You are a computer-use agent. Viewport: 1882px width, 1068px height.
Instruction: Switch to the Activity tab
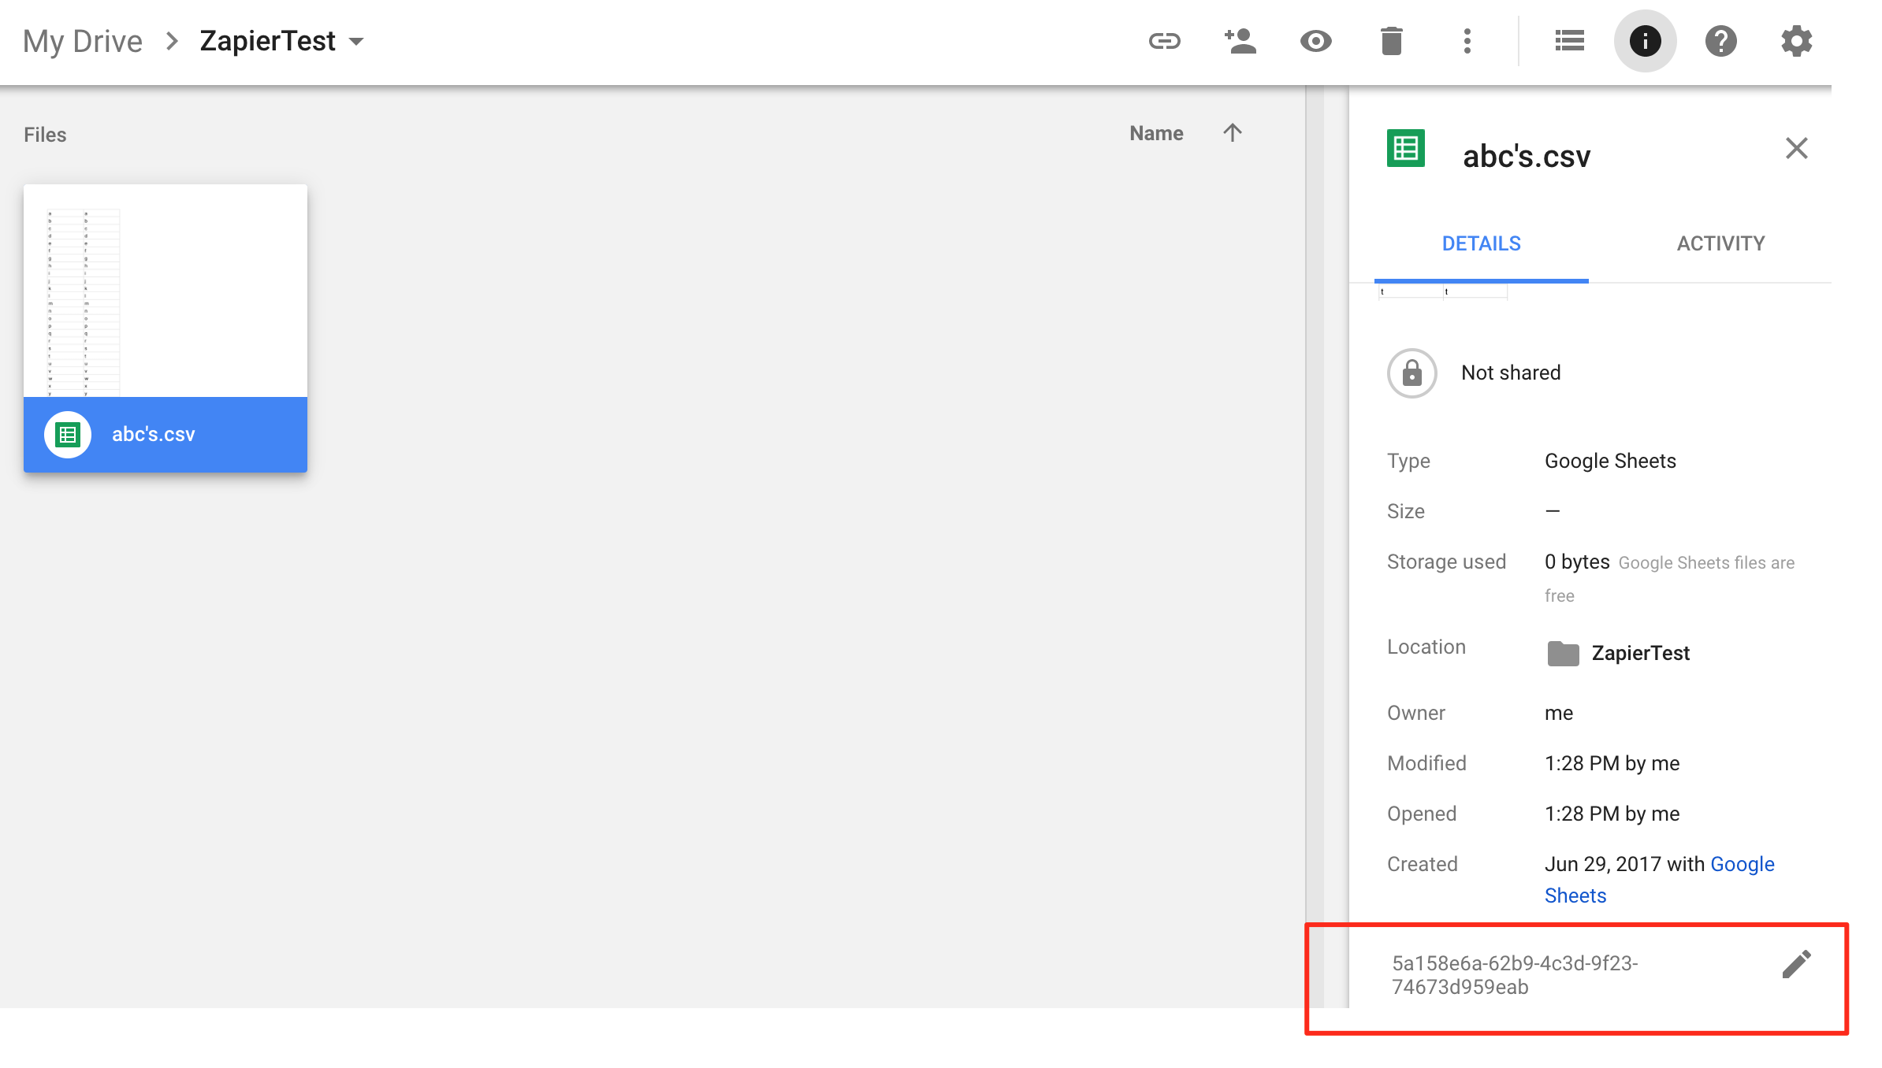click(x=1720, y=243)
